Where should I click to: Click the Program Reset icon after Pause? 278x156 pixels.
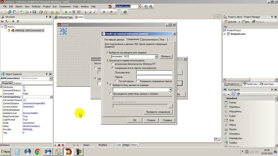pyautogui.click(x=79, y=12)
